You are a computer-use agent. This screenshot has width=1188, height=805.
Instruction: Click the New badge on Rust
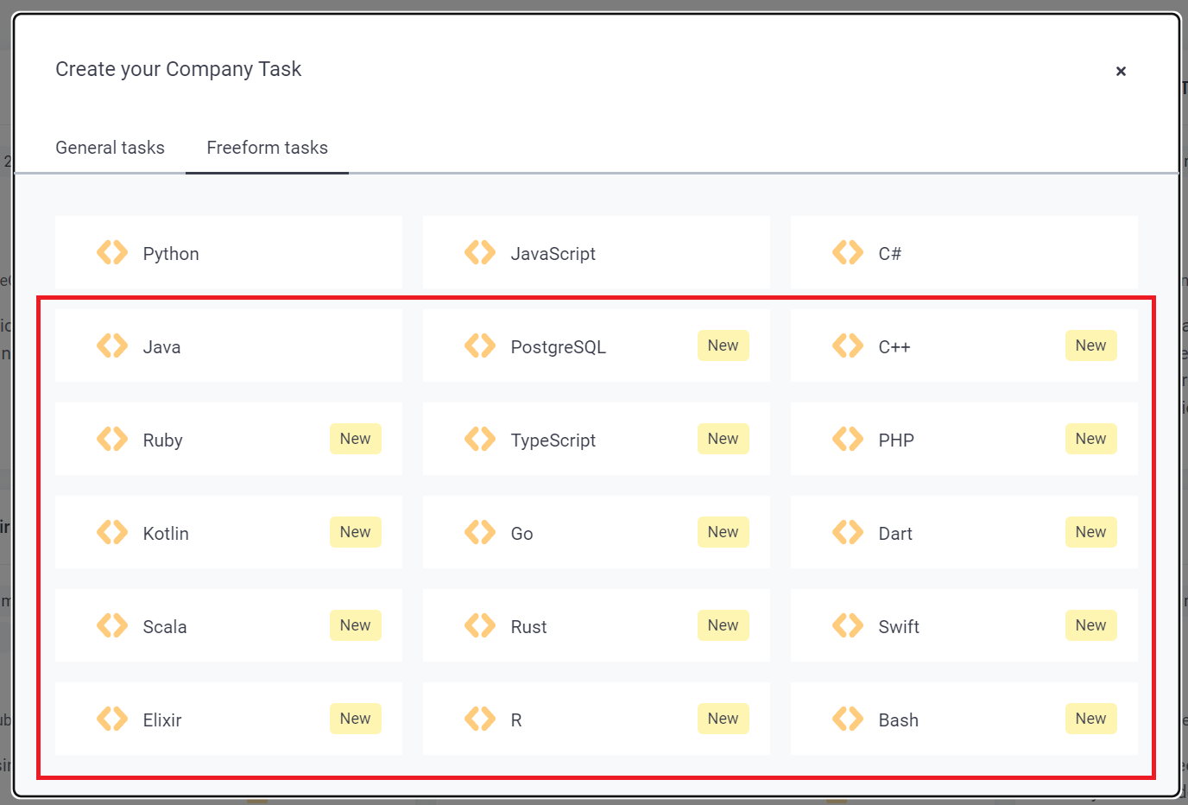point(723,625)
